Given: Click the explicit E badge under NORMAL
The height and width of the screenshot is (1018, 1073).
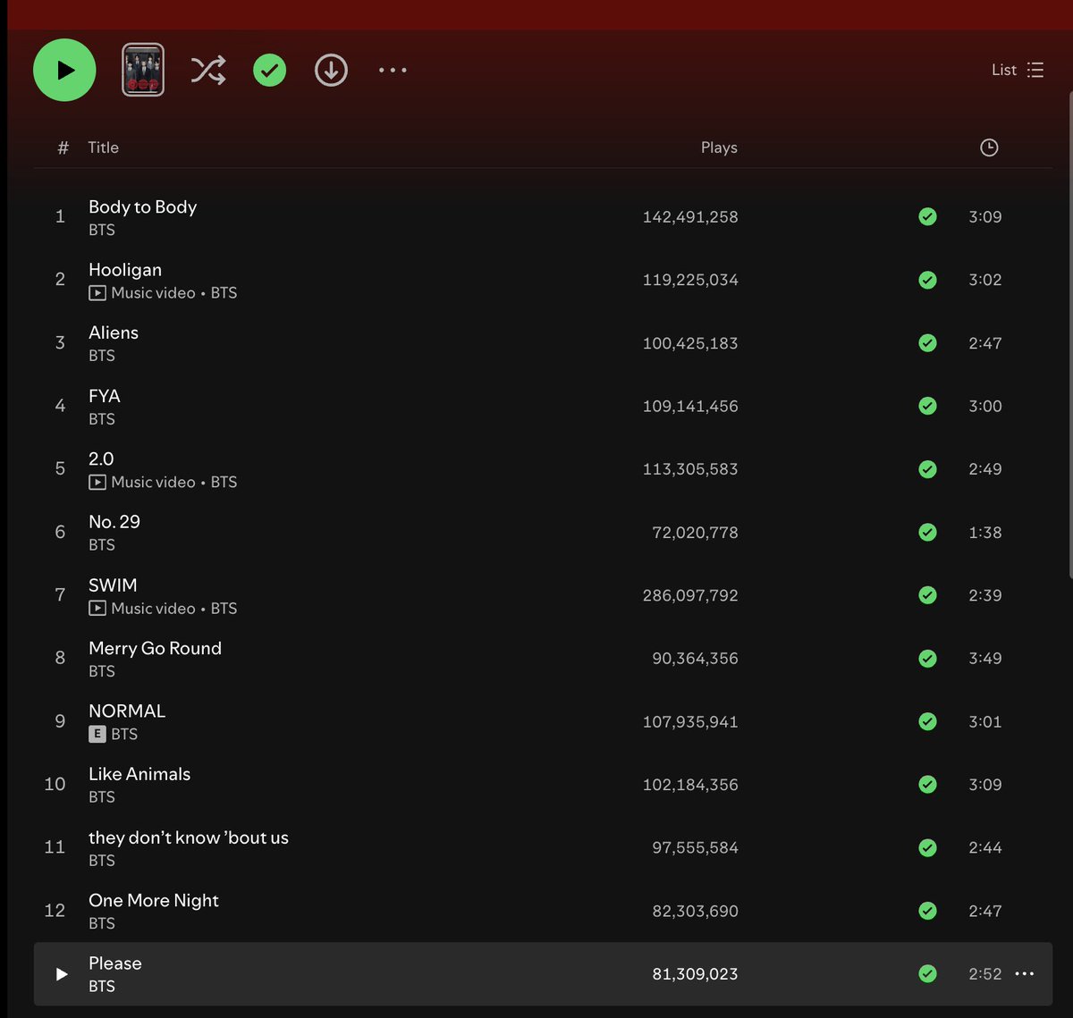Looking at the screenshot, I should coord(97,735).
